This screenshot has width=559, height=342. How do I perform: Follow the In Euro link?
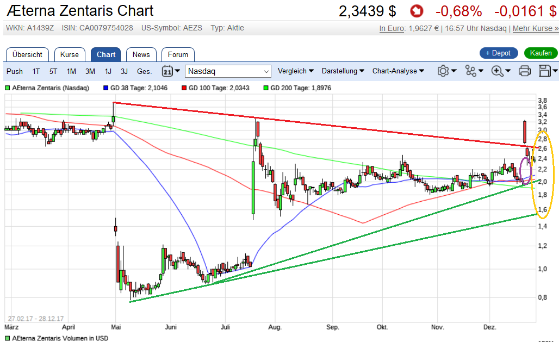(392, 28)
